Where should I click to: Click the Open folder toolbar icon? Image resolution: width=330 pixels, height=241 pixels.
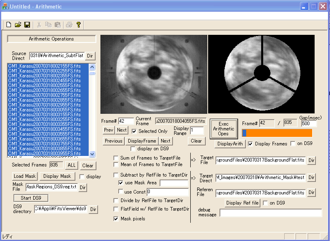[18, 25]
